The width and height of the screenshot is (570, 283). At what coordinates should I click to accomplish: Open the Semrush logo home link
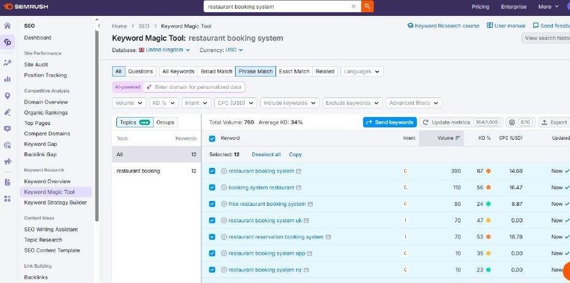click(26, 7)
